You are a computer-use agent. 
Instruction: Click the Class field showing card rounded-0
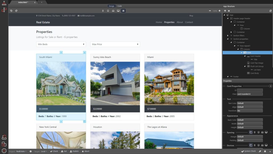tap(250, 94)
